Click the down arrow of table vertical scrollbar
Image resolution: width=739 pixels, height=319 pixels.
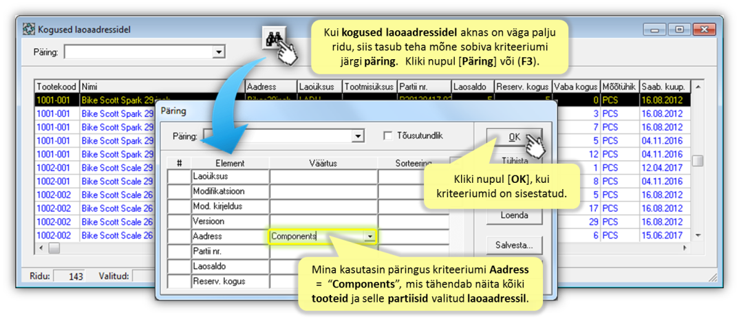pyautogui.click(x=698, y=235)
